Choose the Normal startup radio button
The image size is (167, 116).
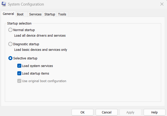[x=10, y=30]
